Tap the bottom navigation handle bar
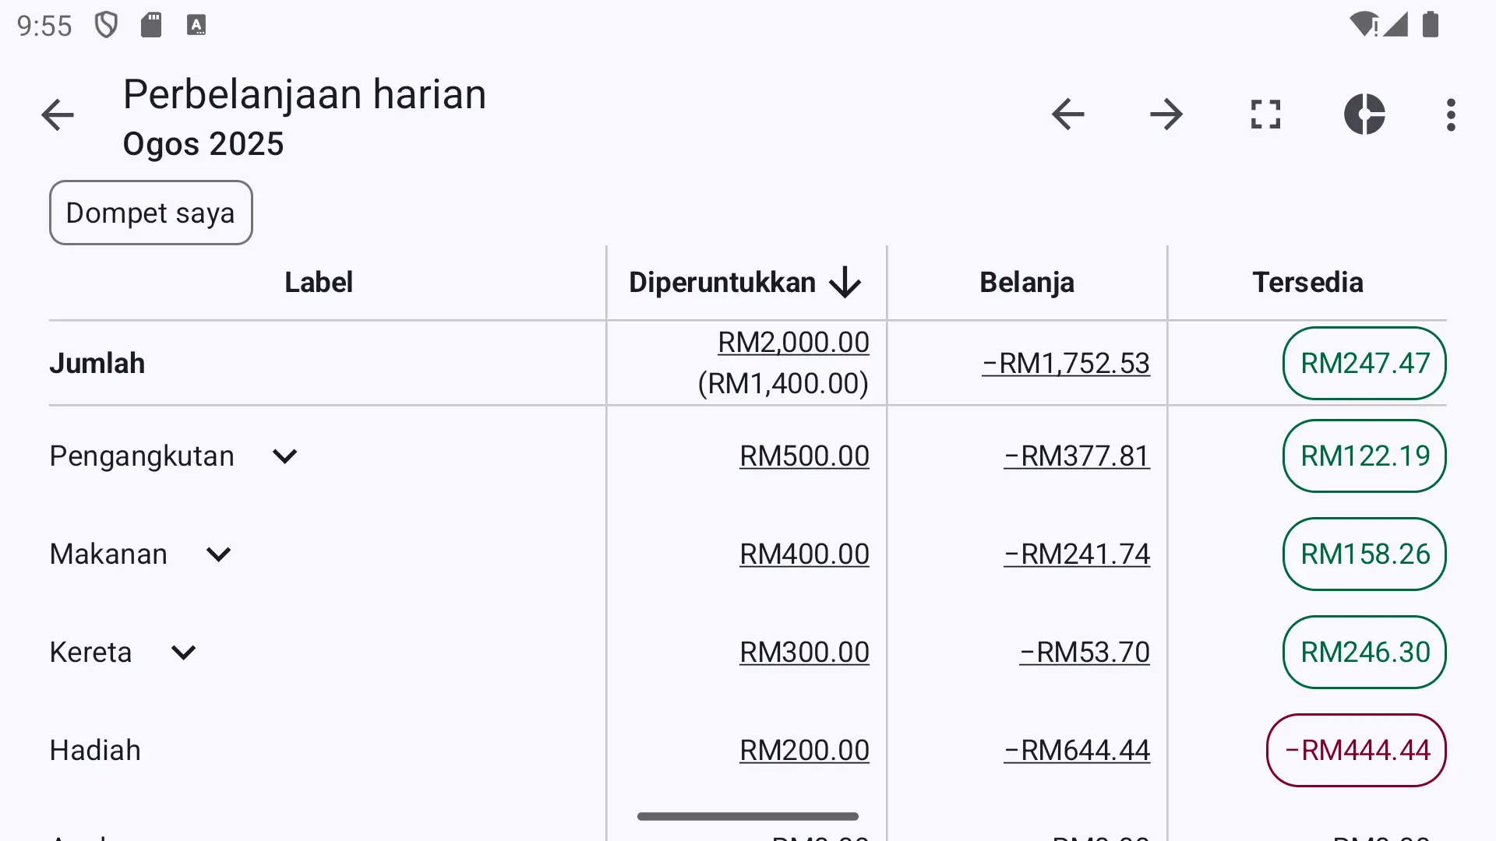The image size is (1496, 841). pyautogui.click(x=748, y=816)
